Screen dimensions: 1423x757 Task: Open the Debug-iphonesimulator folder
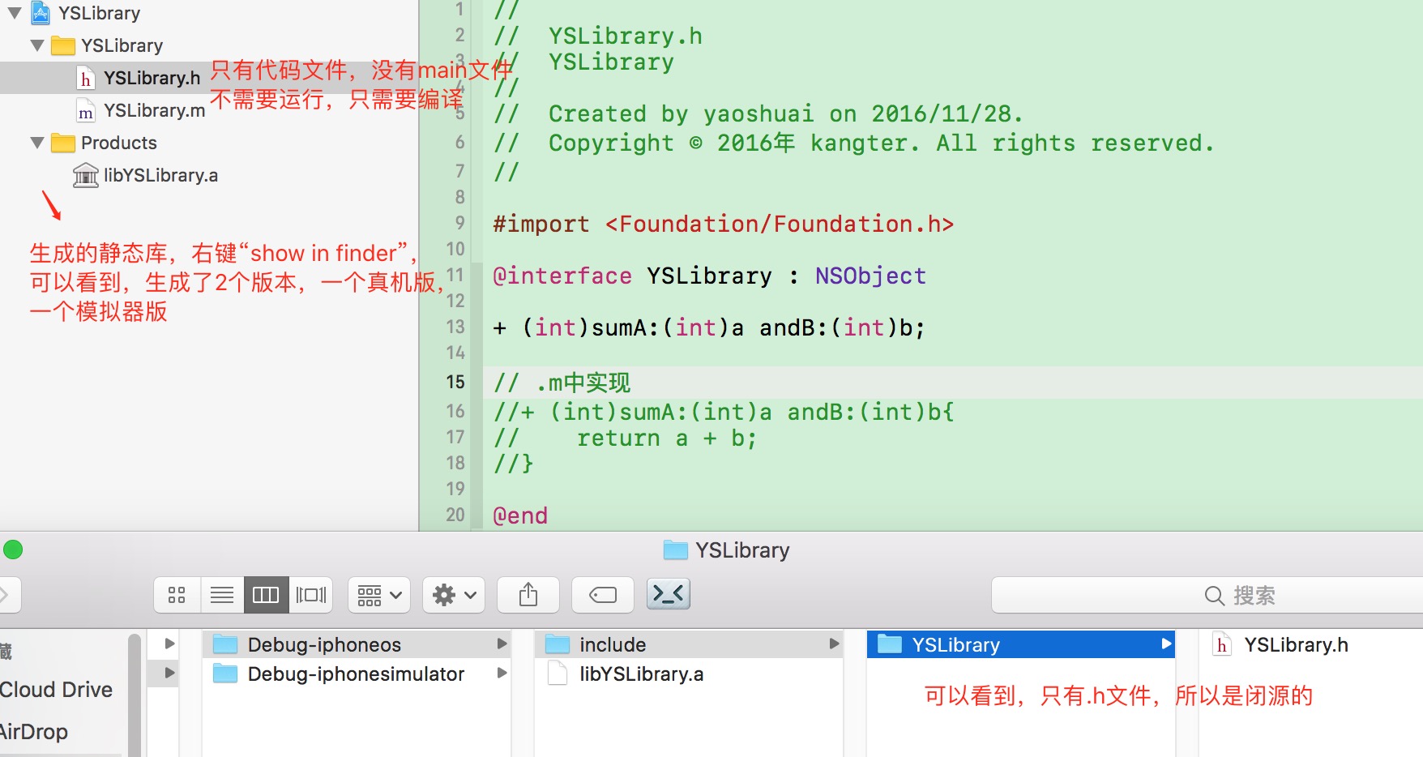coord(357,674)
